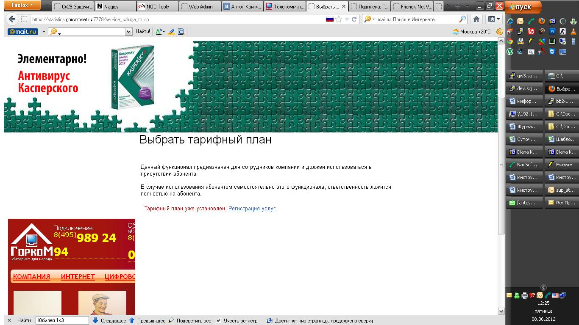Open the Пуск start button
Image resolution: width=579 pixels, height=325 pixels.
tap(524, 7)
